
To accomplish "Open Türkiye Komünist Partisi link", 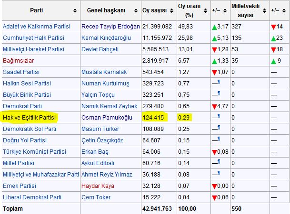I will tap(34, 152).
